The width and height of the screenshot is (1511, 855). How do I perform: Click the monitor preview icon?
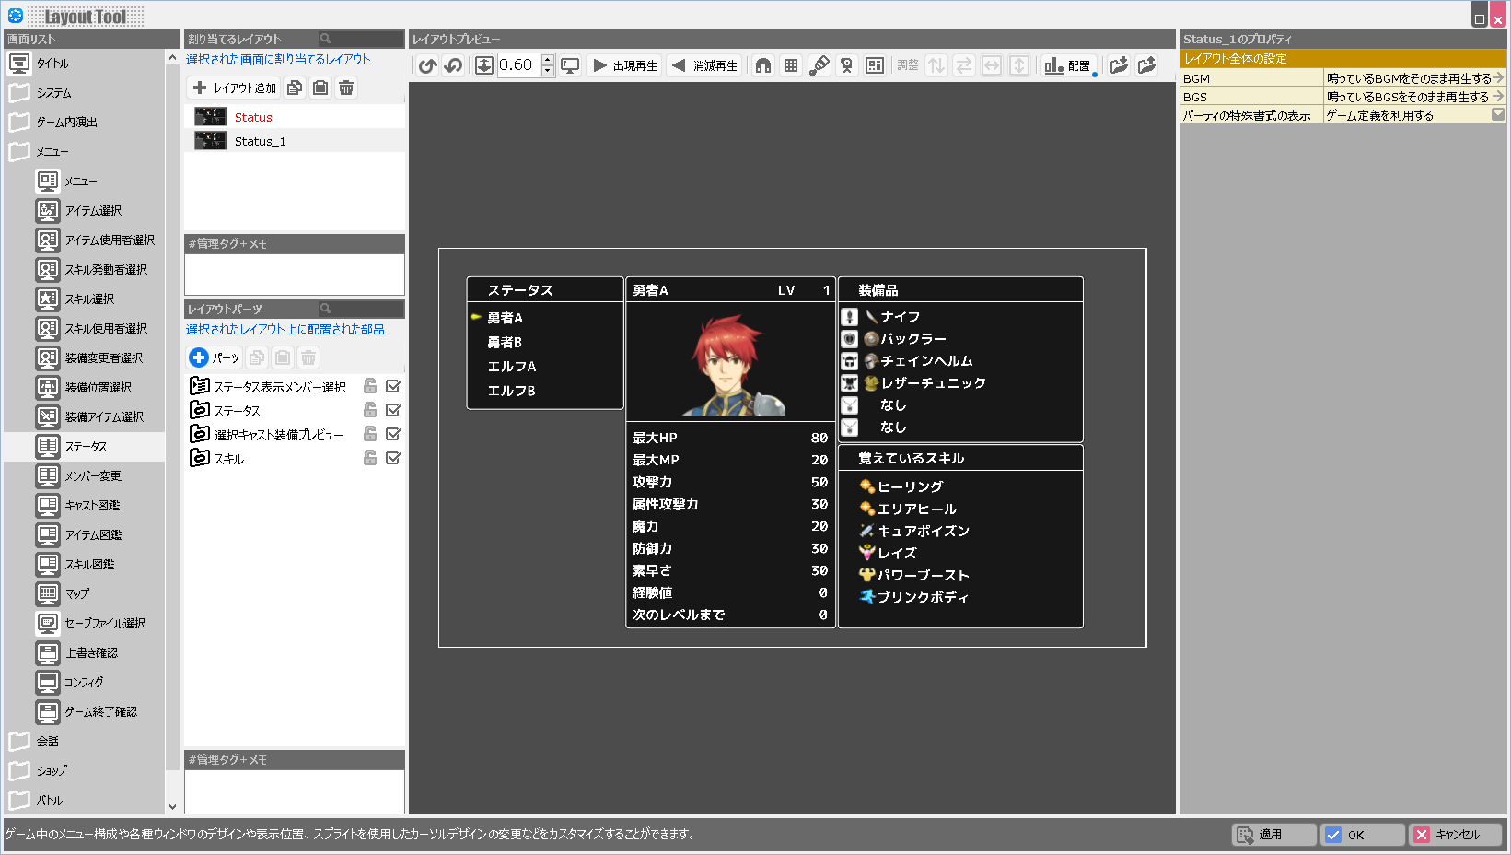tap(570, 65)
